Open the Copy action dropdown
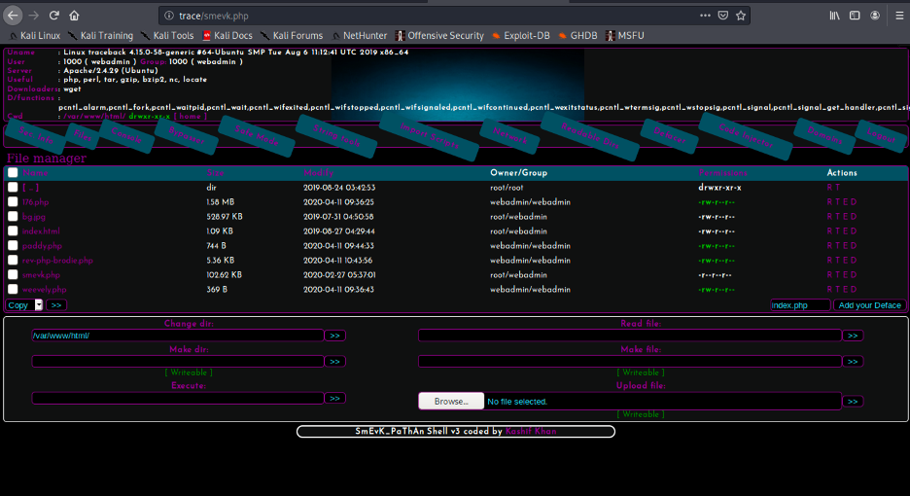The width and height of the screenshot is (910, 496). (x=24, y=305)
